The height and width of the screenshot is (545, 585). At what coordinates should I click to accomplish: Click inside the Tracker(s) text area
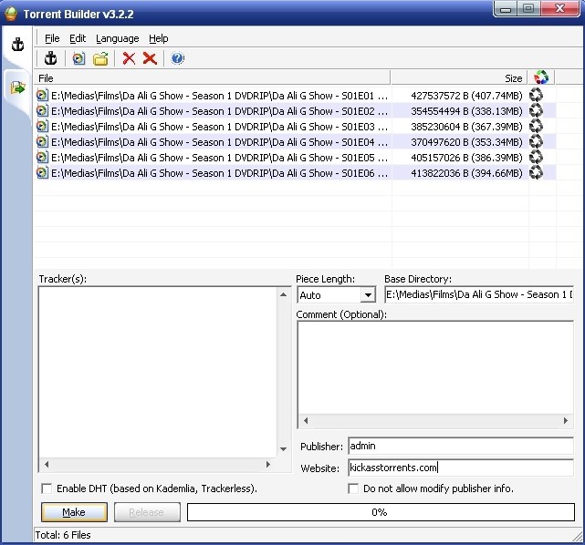click(158, 372)
